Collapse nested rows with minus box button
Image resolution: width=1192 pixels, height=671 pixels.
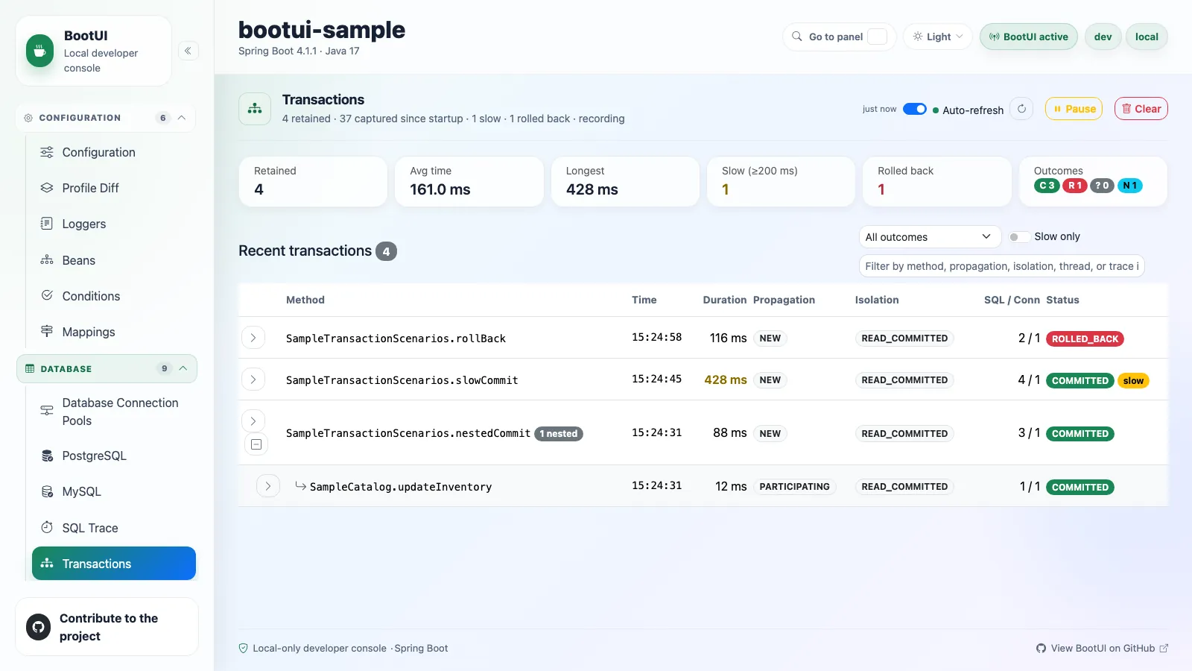(256, 444)
